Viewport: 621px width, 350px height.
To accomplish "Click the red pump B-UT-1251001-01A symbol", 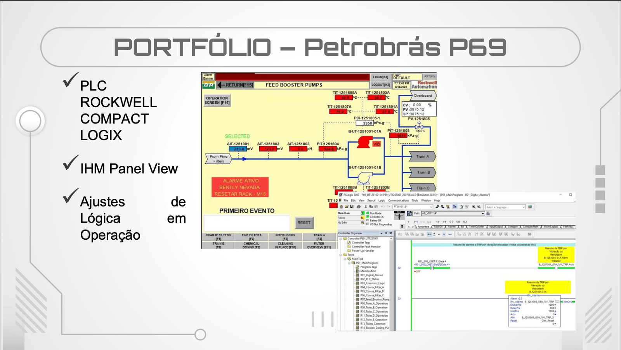I will (364, 142).
